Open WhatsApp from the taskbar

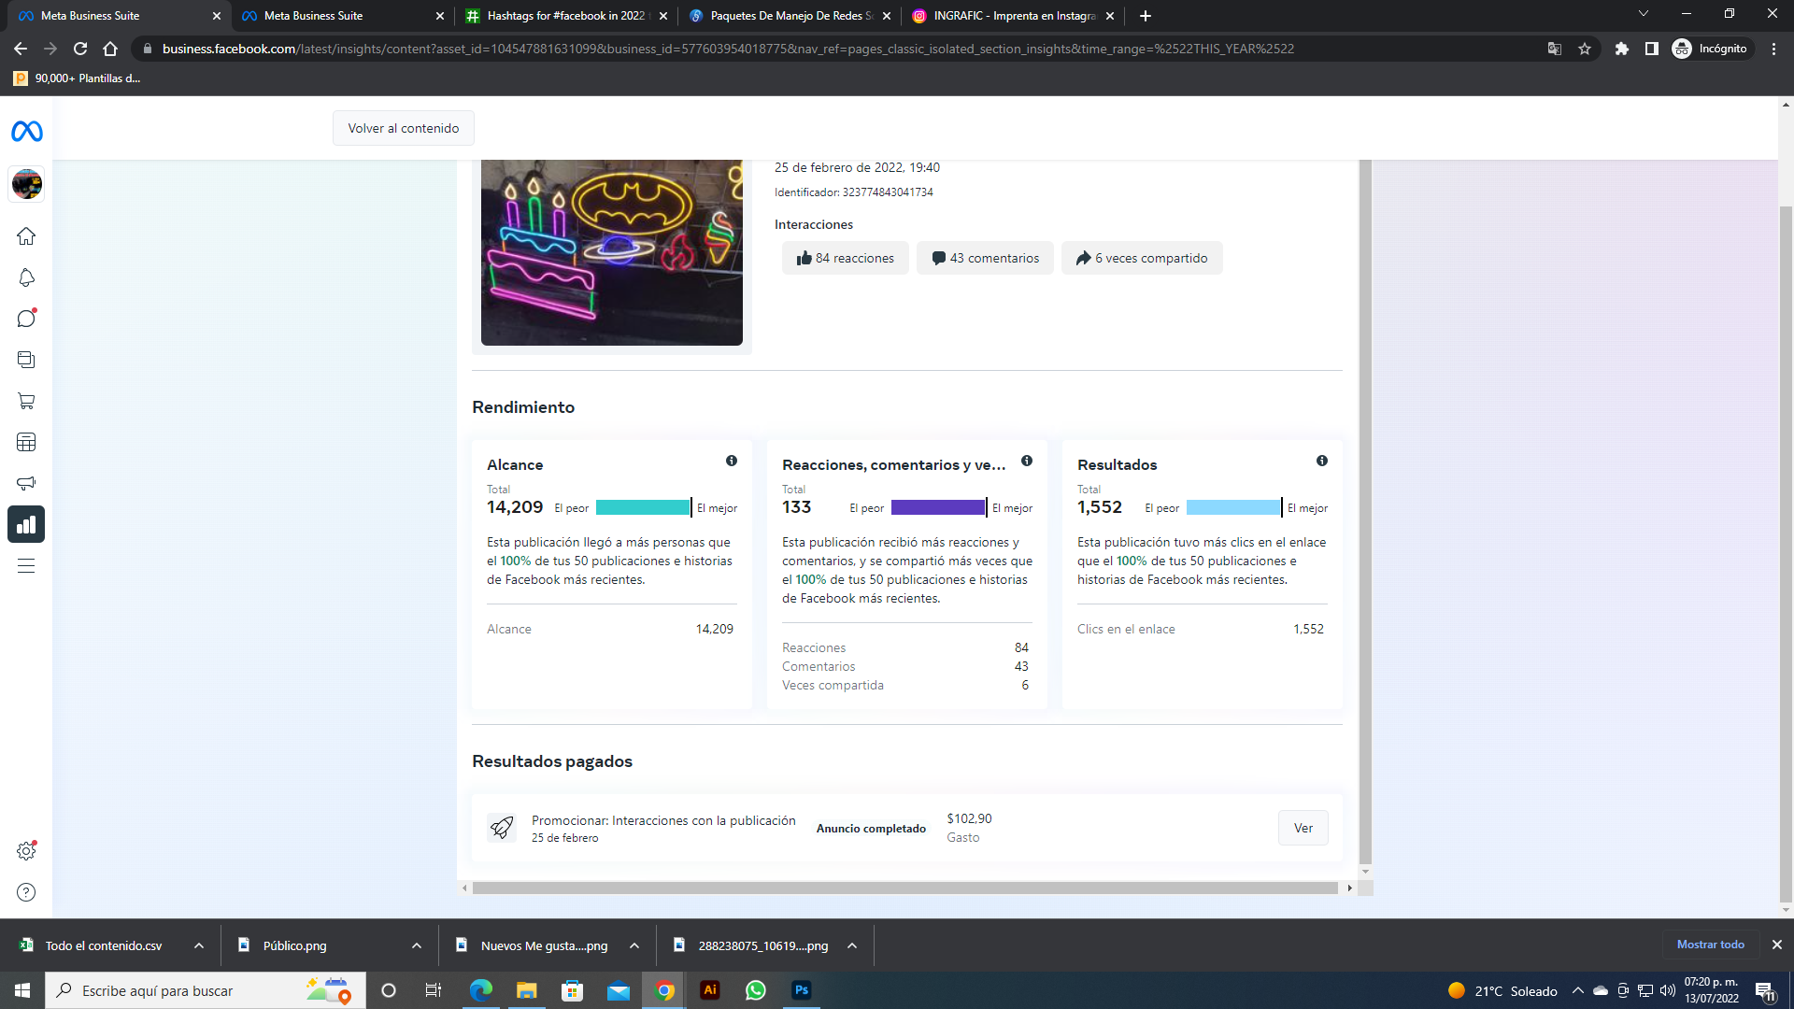(x=756, y=990)
